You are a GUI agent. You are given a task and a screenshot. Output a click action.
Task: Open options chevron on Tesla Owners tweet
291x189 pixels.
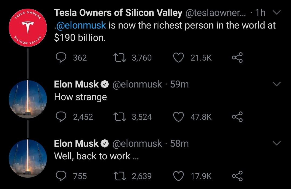coord(277,12)
